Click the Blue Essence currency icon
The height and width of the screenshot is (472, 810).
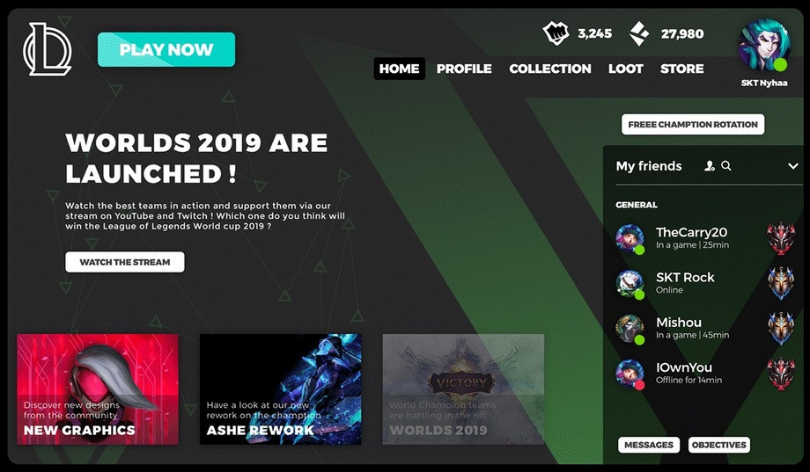639,33
